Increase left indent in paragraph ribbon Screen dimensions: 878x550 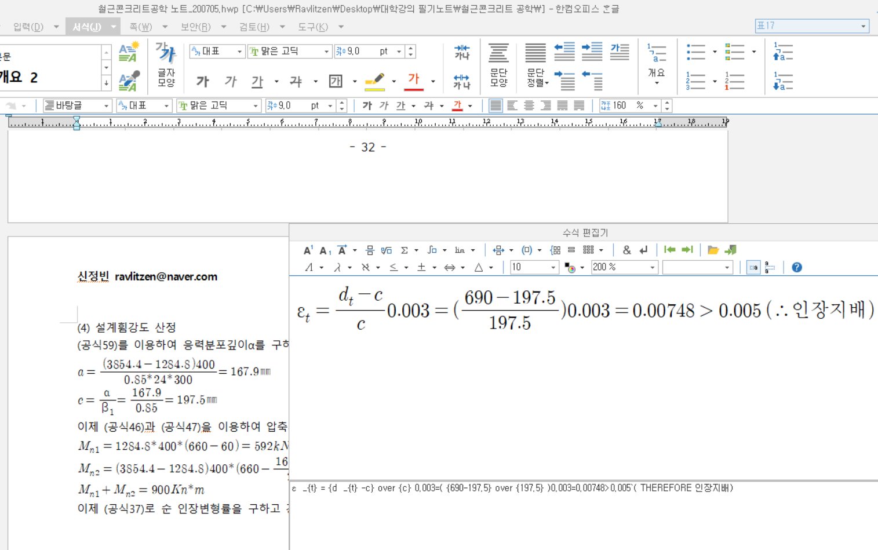pyautogui.click(x=592, y=52)
